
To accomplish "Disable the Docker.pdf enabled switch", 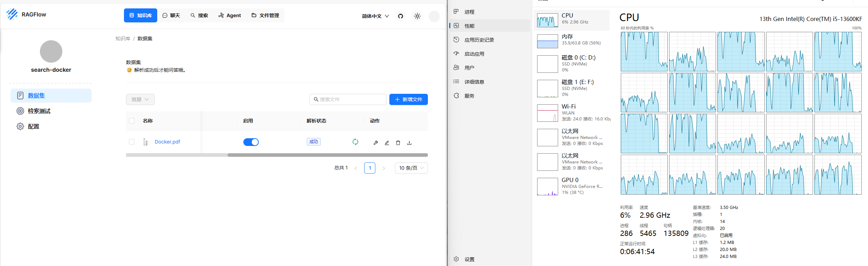I will coord(251,142).
